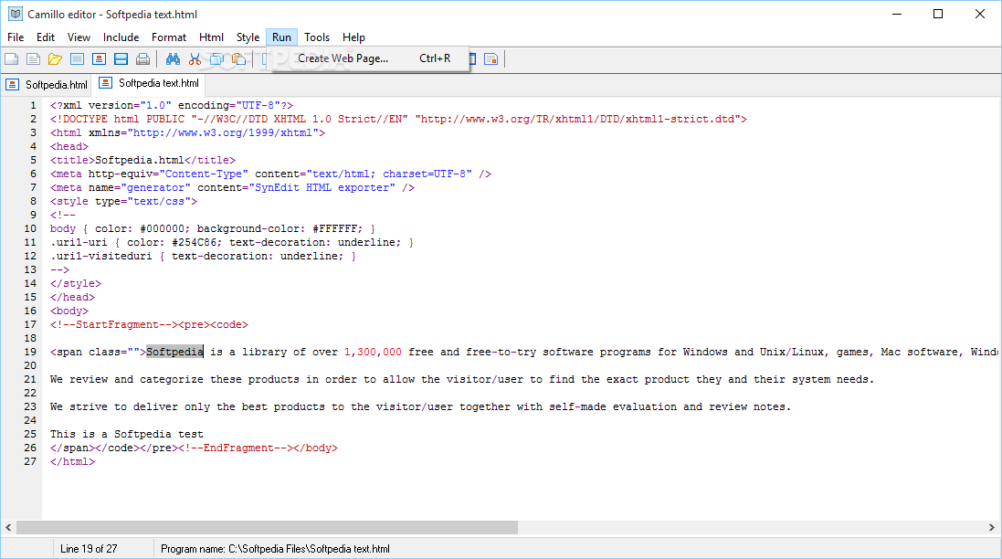Click the line reading 'This is a Softpedia test'
1002x559 pixels.
127,434
